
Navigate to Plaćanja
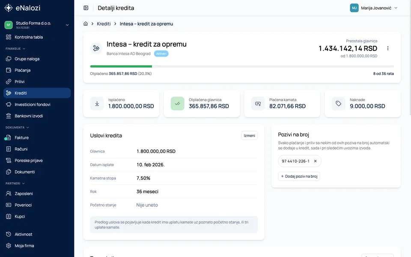tap(37, 70)
